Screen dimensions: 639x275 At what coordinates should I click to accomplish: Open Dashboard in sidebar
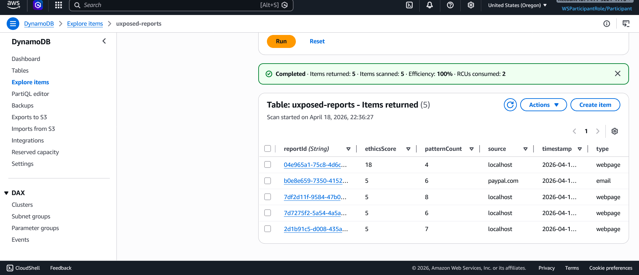tap(26, 59)
